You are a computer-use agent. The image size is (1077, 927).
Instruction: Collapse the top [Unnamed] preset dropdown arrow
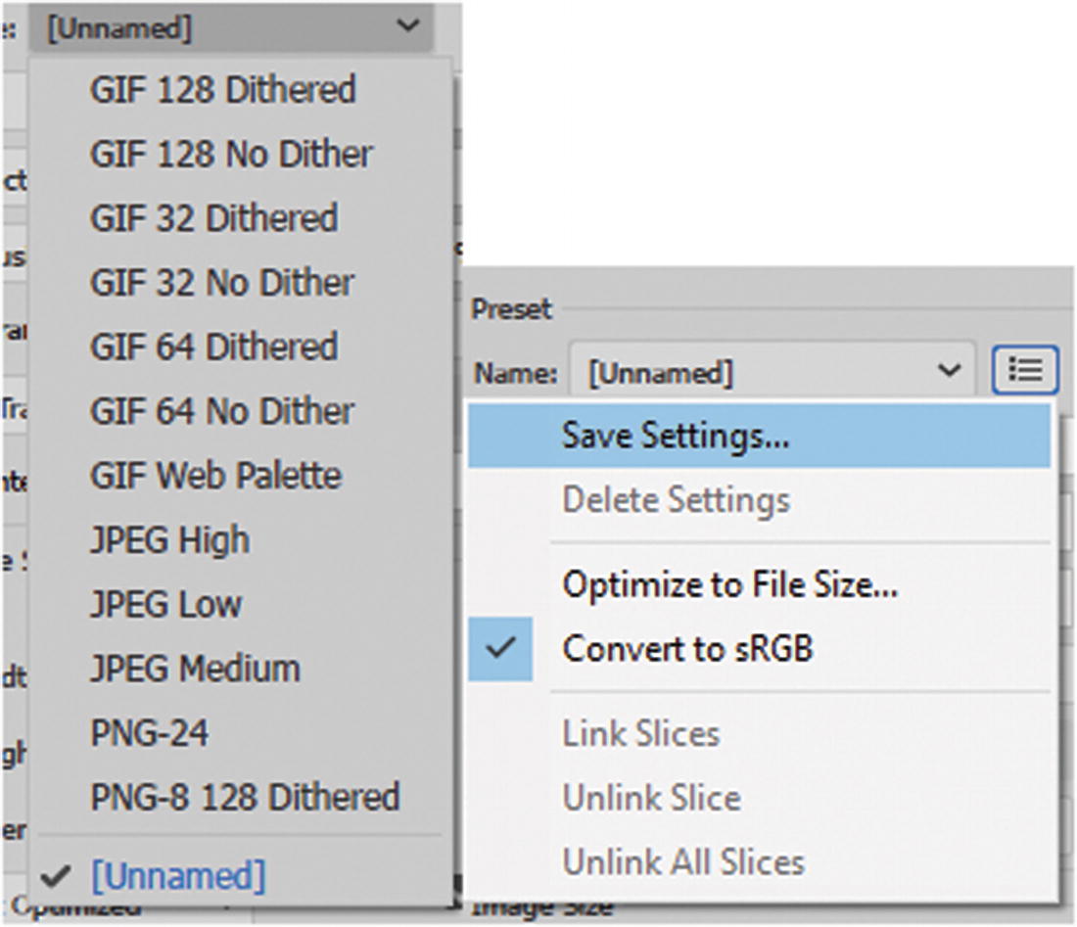click(408, 26)
